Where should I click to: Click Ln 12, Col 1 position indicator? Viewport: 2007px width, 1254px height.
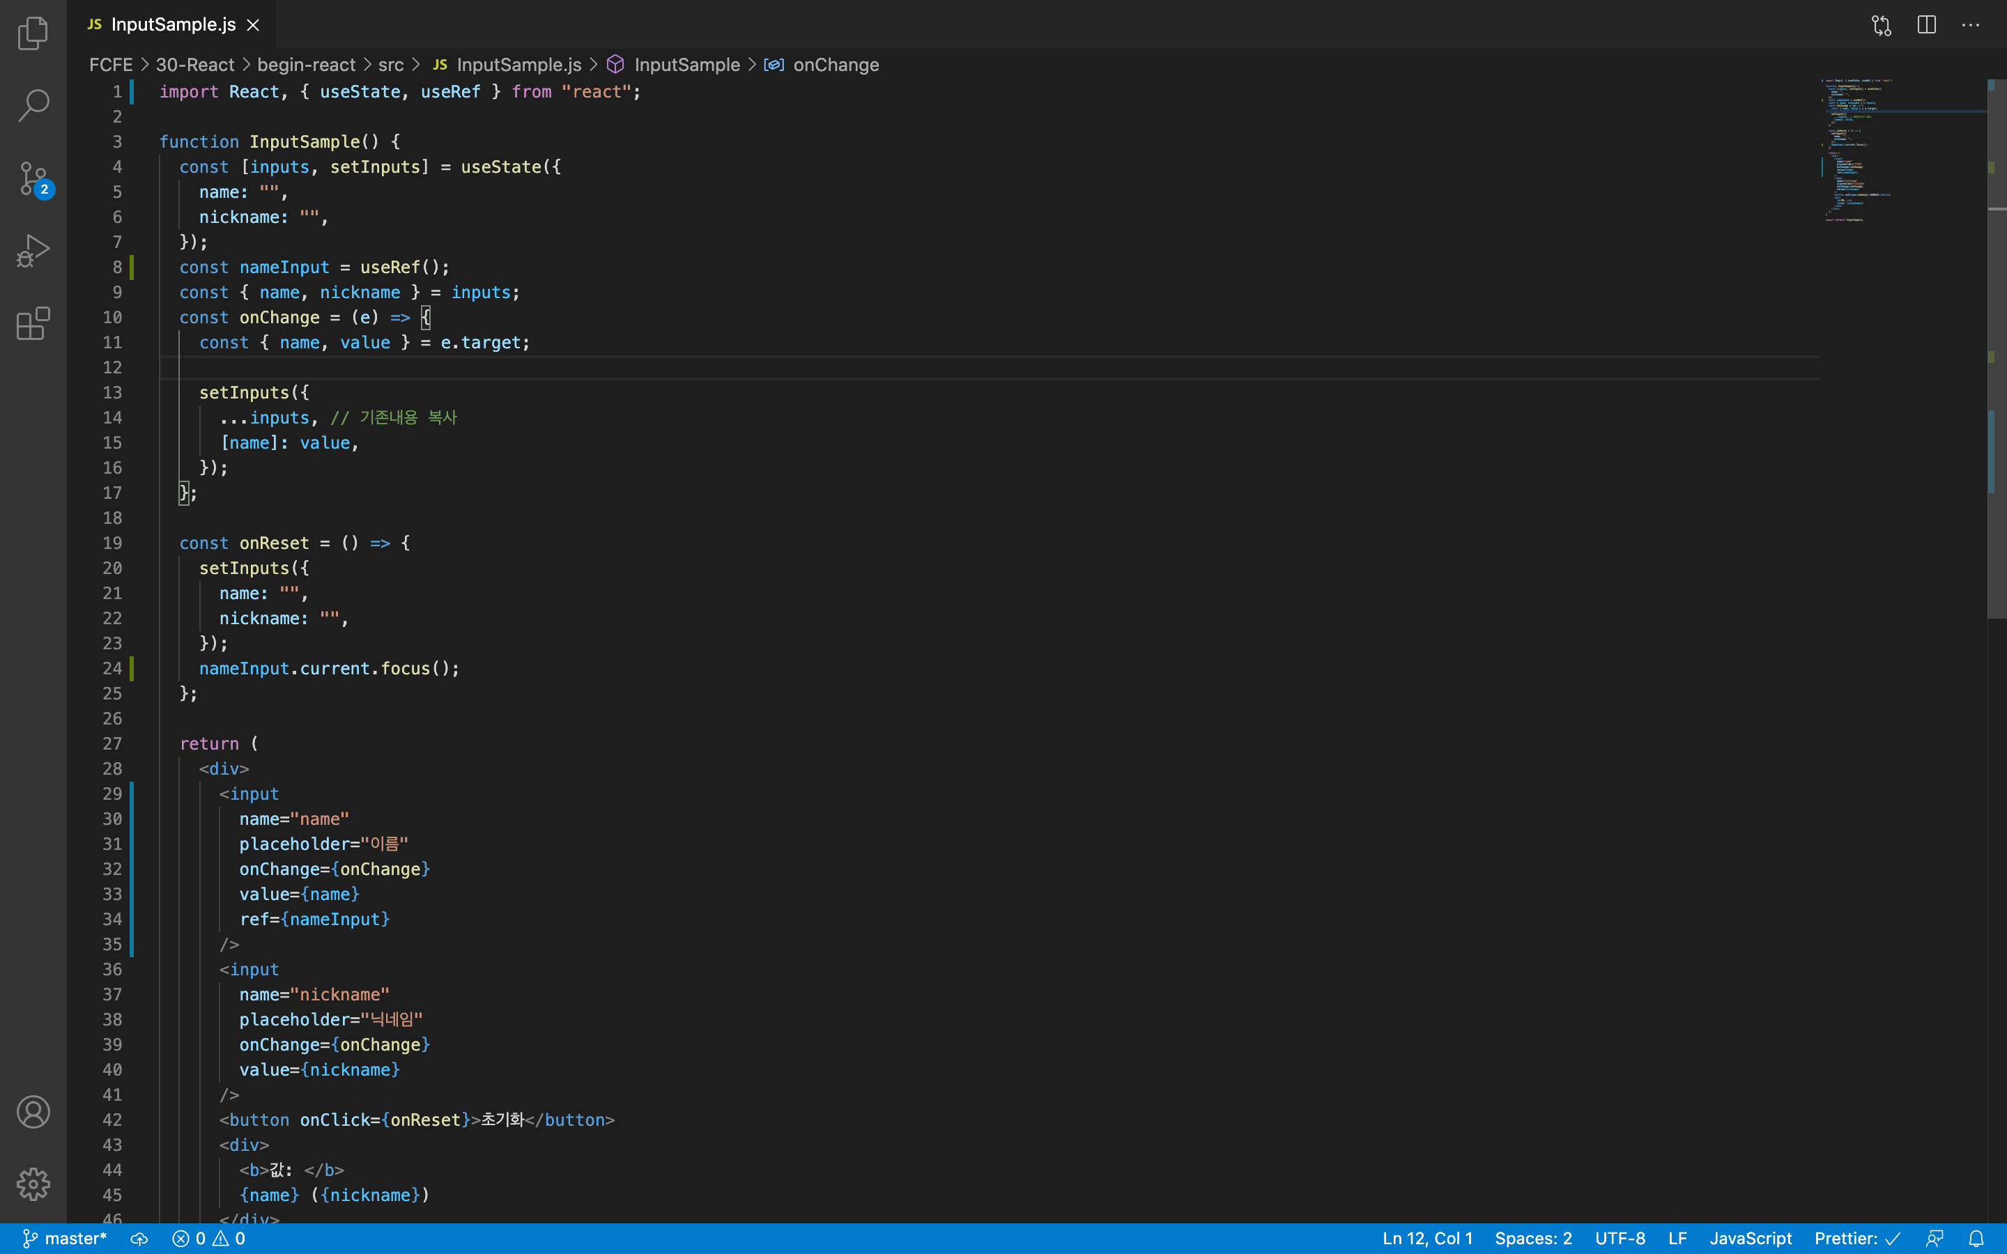[1427, 1238]
